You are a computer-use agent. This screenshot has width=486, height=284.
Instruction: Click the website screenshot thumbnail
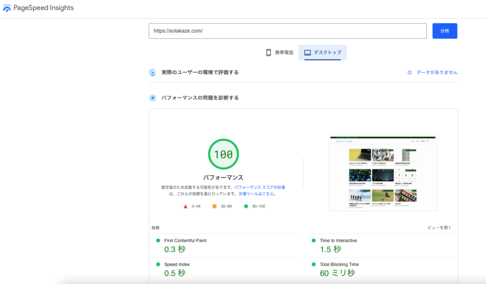(383, 173)
